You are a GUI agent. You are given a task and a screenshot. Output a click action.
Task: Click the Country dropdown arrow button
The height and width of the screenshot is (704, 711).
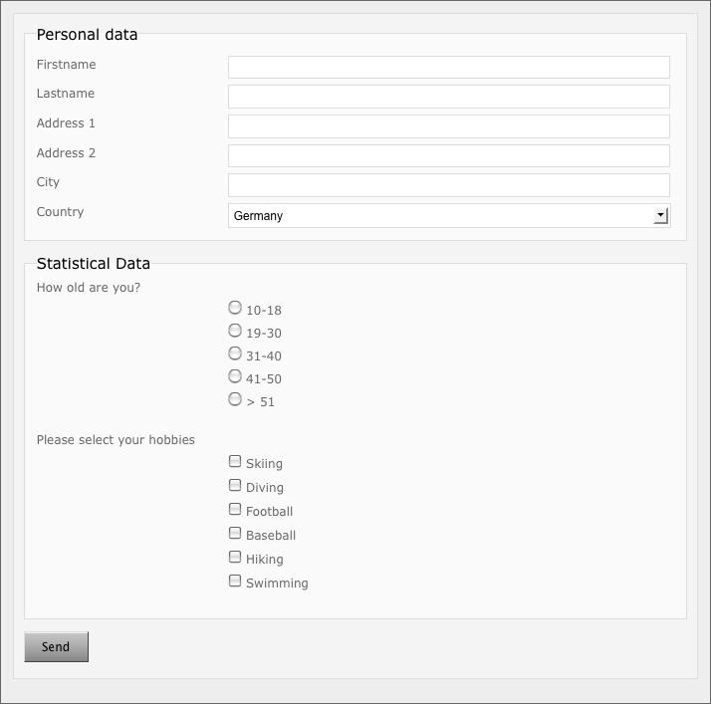click(660, 216)
